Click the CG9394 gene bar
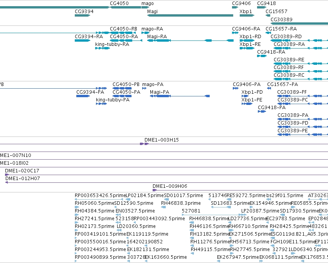Viewport: 328px width, 263px height. pyautogui.click(x=82, y=15)
